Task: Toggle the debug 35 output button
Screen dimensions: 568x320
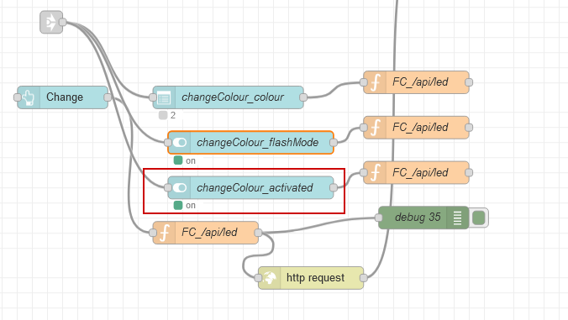Action: (479, 218)
